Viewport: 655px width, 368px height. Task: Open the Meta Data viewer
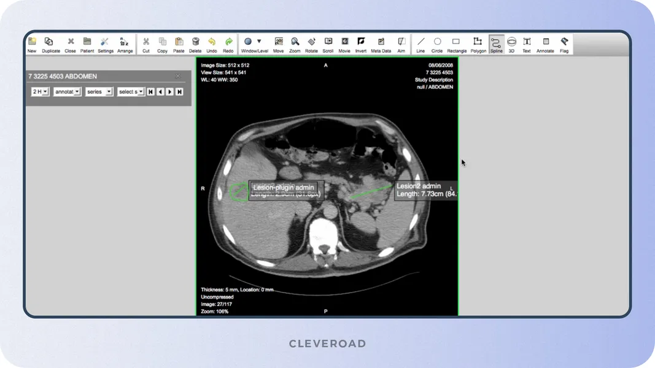[381, 43]
